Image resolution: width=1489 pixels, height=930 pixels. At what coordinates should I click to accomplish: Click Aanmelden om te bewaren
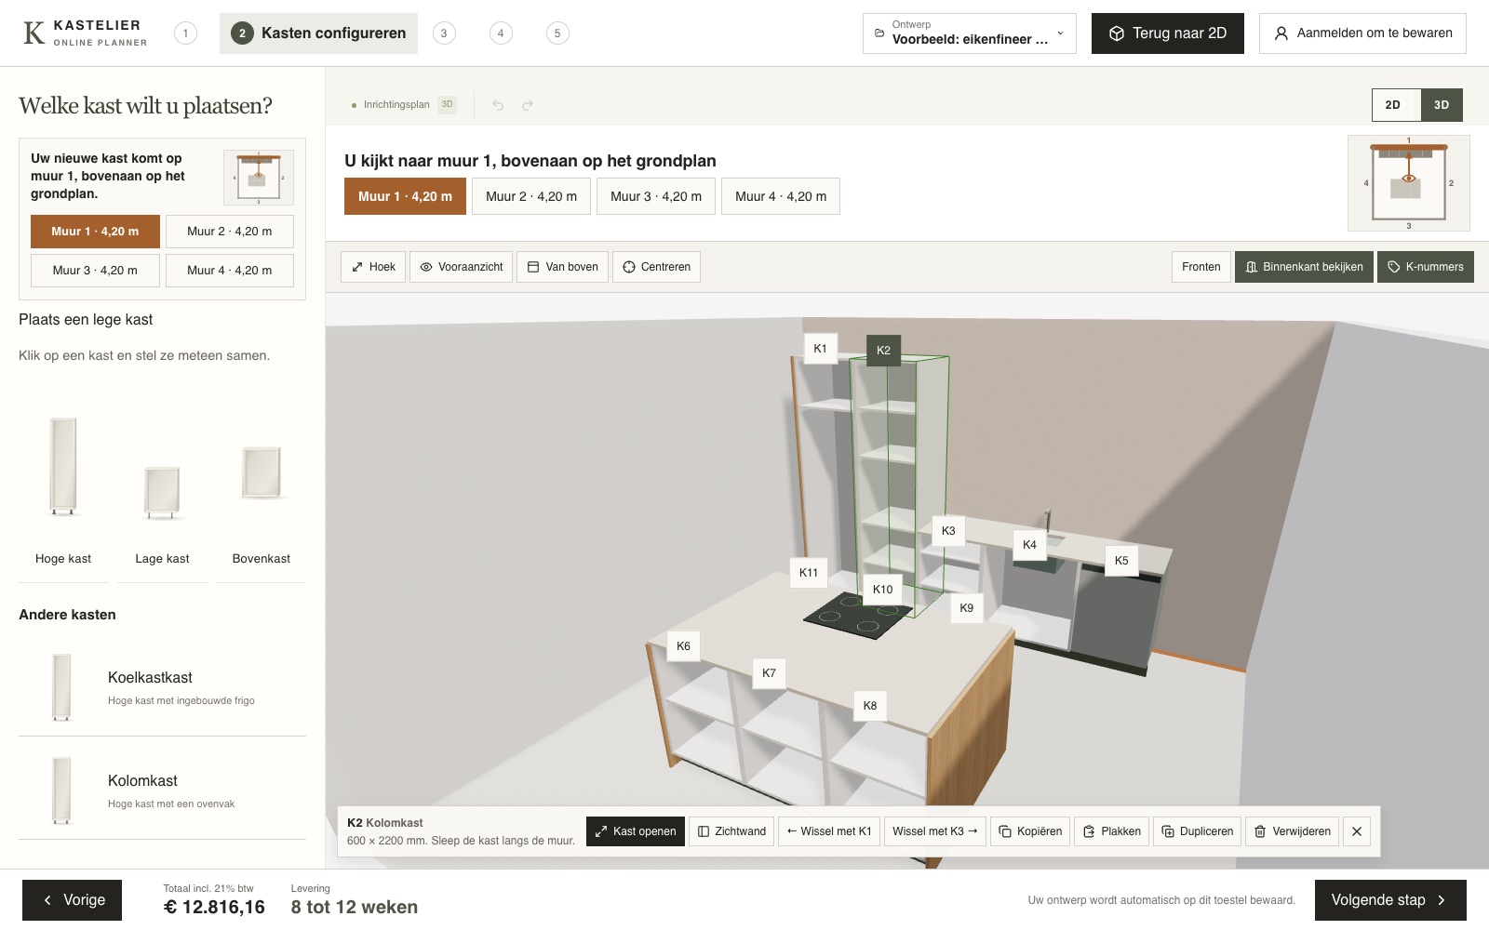(x=1362, y=33)
